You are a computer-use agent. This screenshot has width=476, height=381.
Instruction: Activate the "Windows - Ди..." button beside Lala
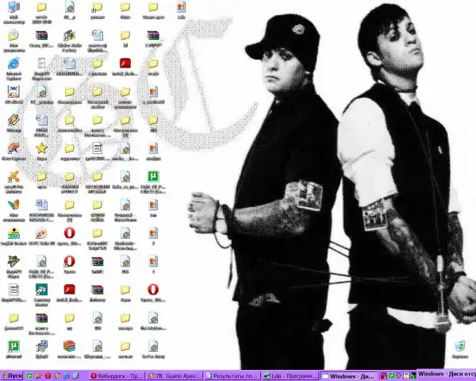(347, 375)
